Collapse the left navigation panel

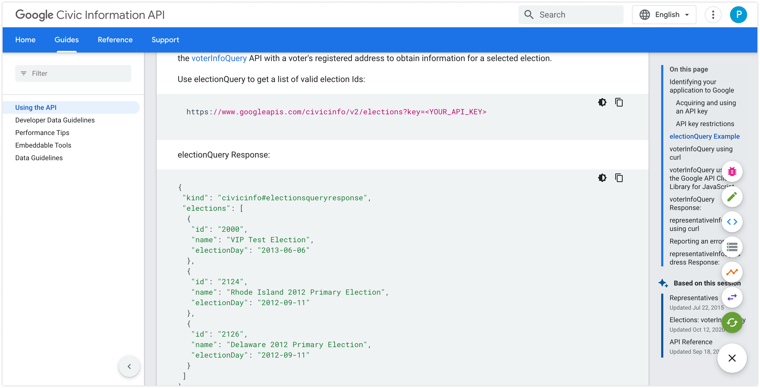(129, 366)
